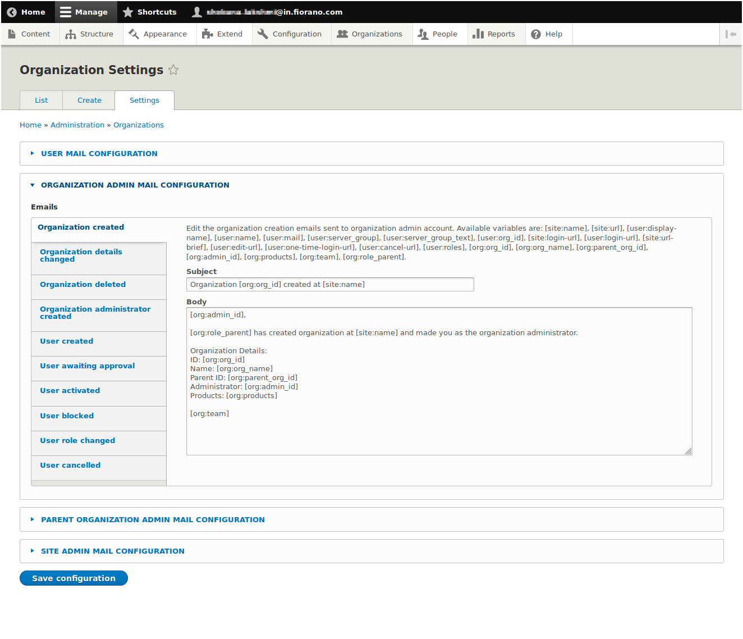Select the Organization deleted email tab
743x639 pixels.
pos(82,285)
